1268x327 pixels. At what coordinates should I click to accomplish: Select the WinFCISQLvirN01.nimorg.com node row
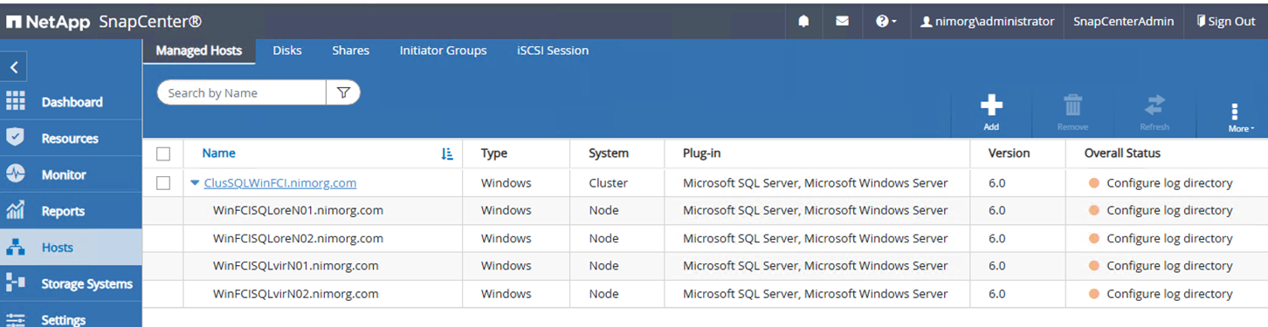[x=705, y=266]
